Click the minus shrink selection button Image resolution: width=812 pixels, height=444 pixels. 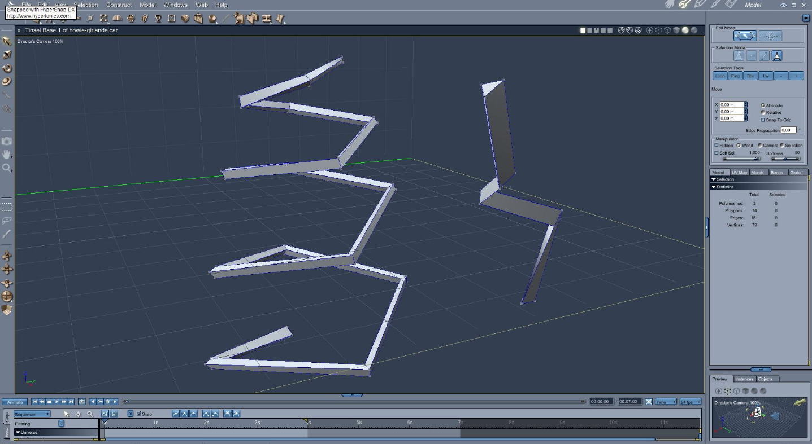click(781, 76)
